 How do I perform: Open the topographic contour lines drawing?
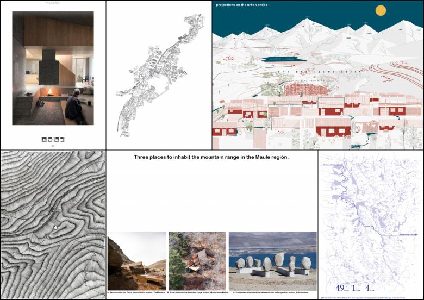coord(53,226)
